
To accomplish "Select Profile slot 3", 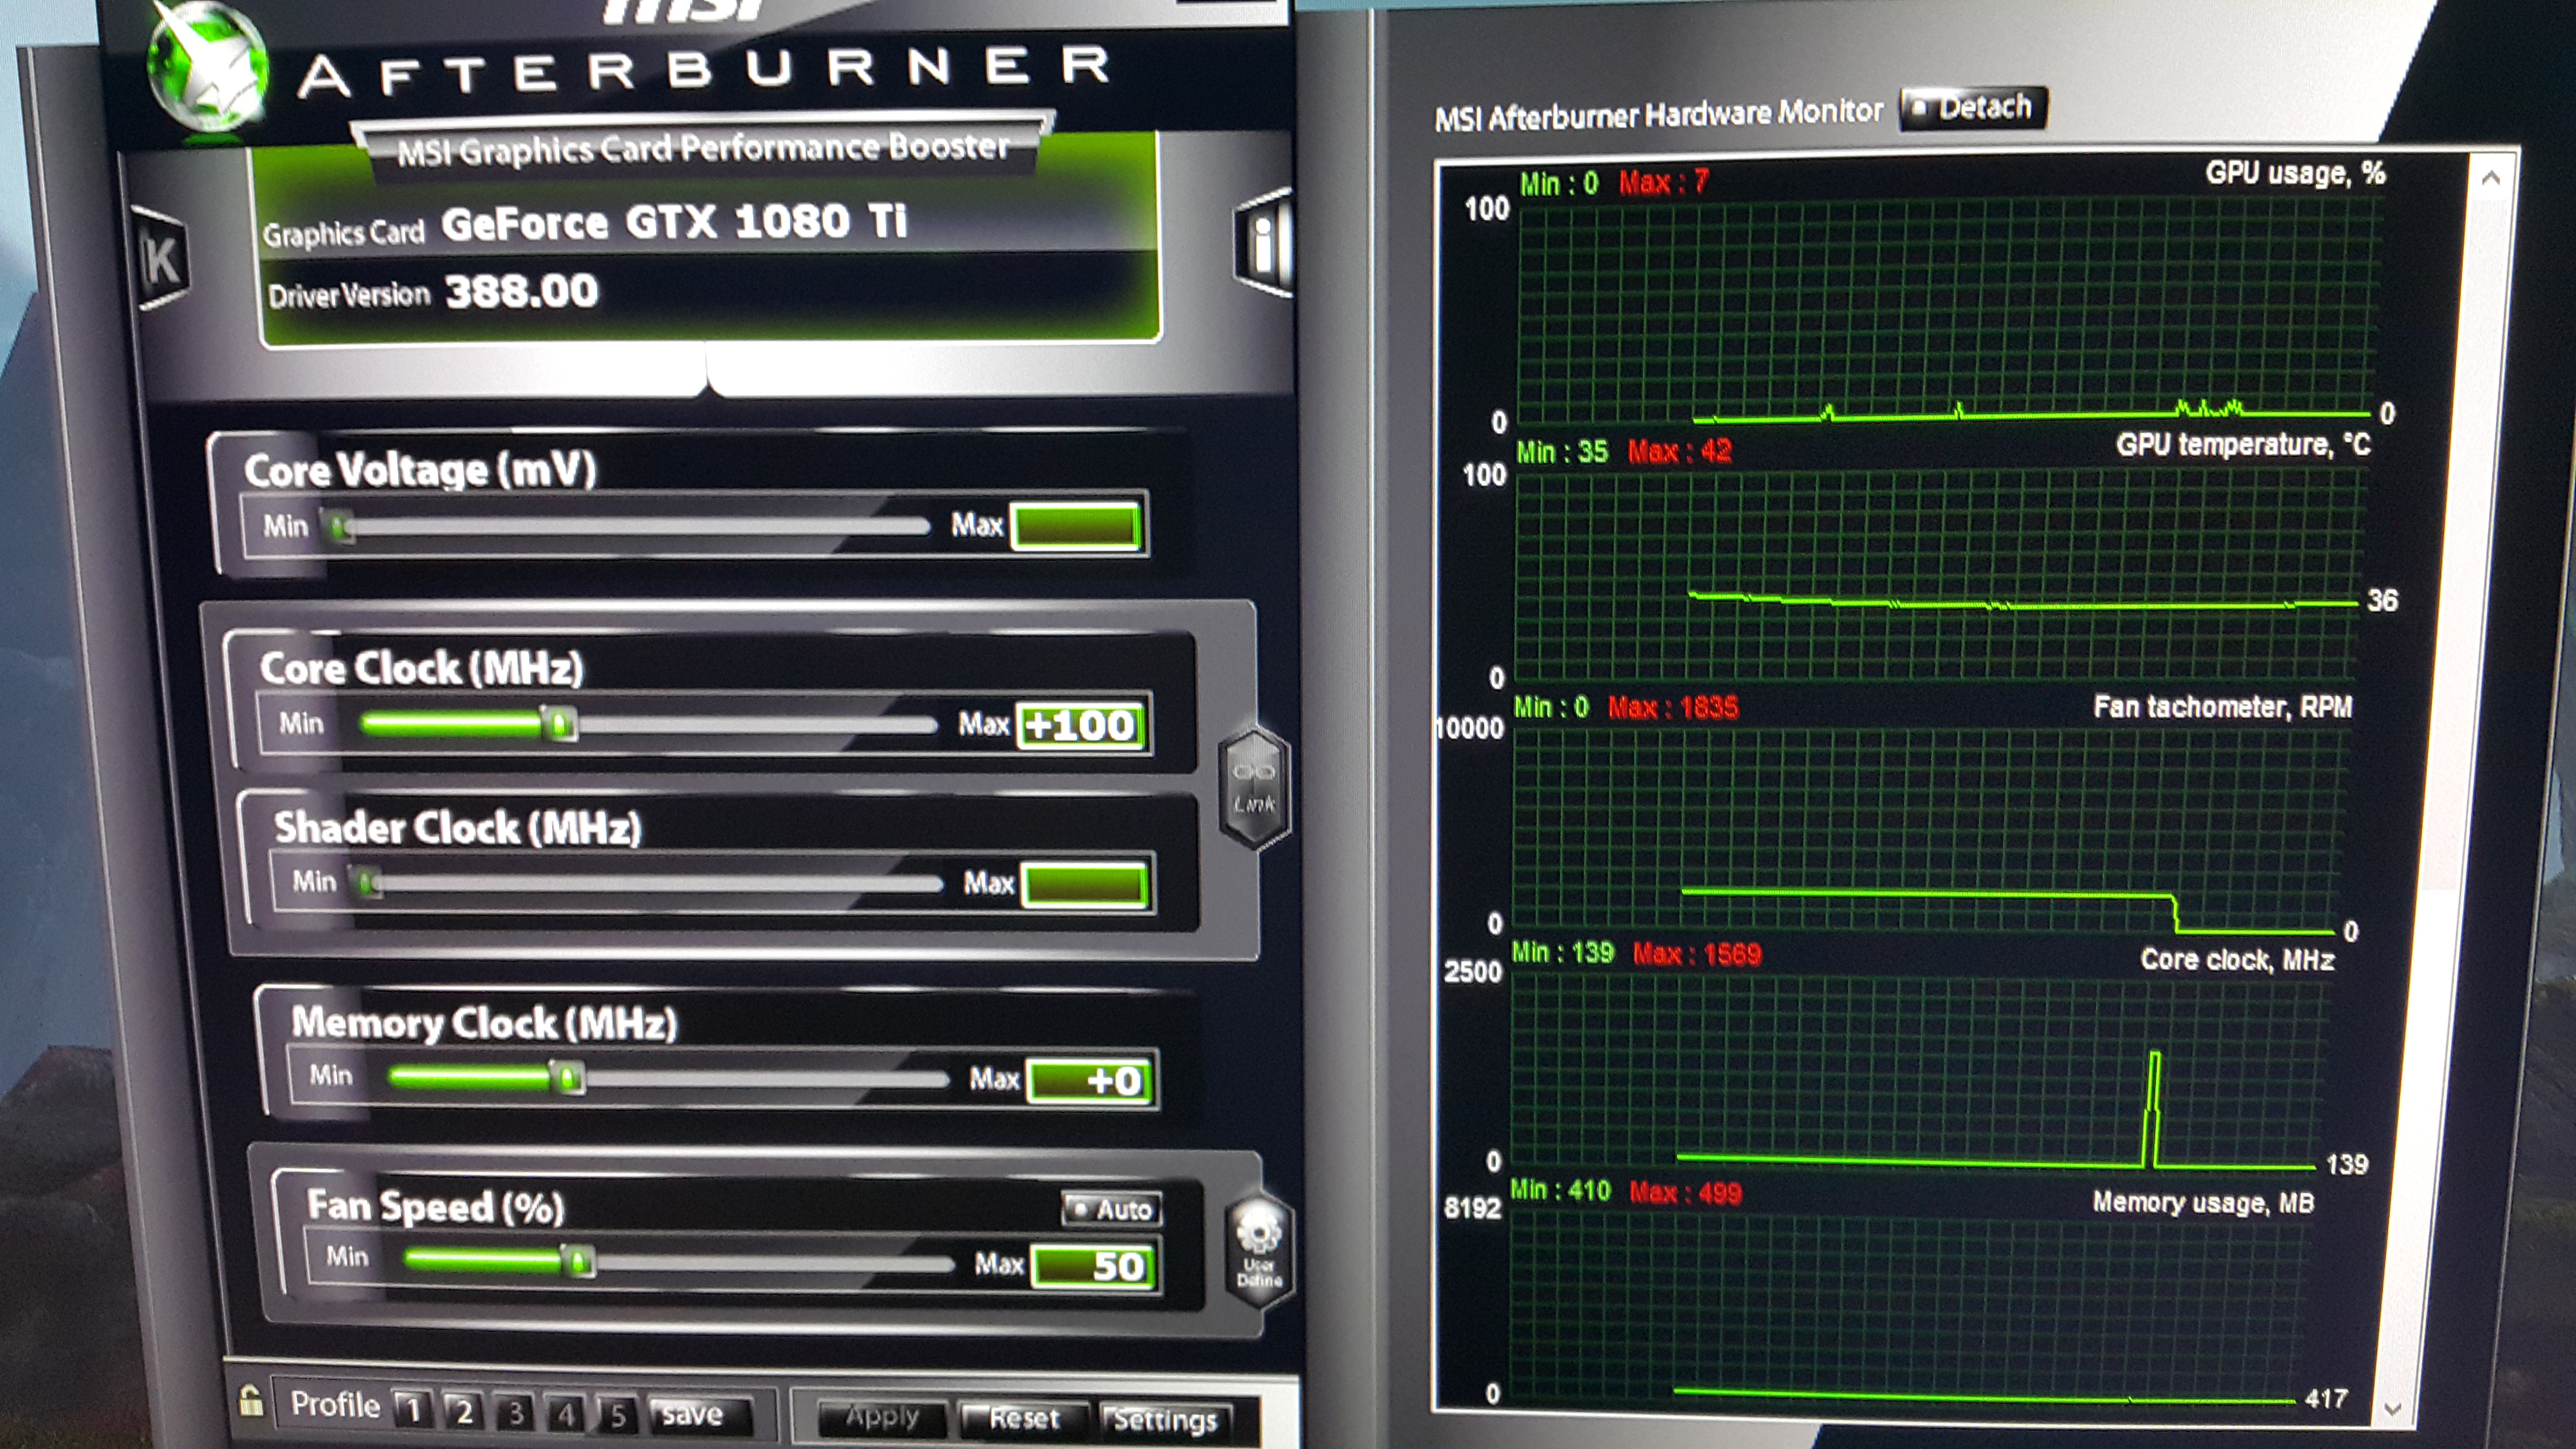I will [x=515, y=1412].
